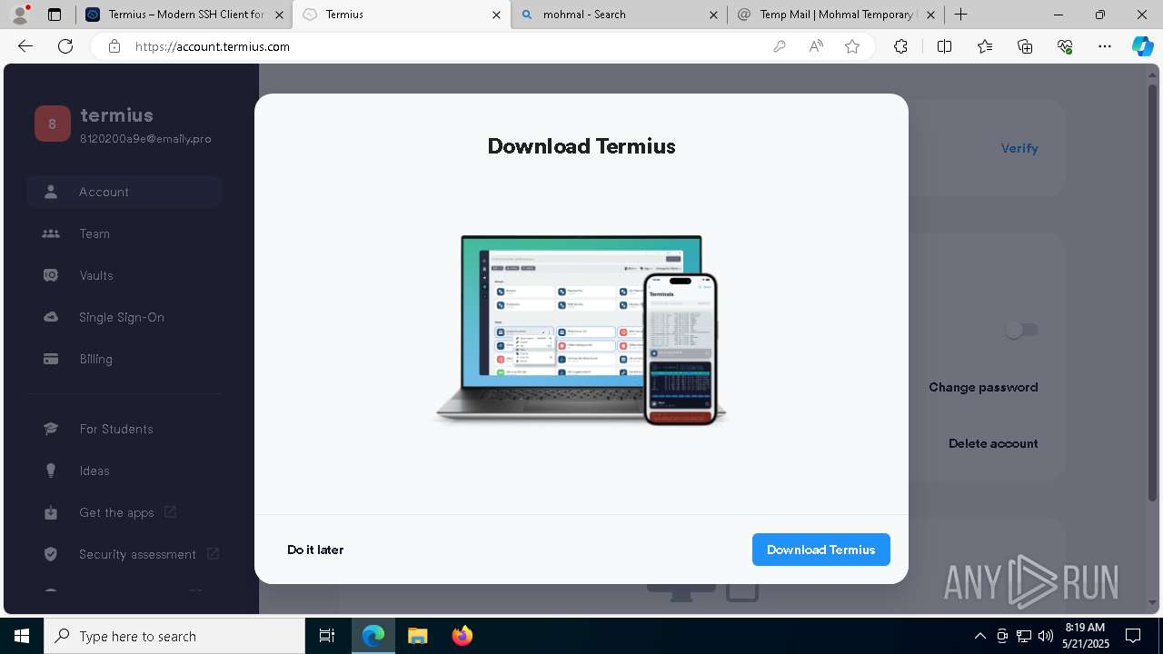1163x654 pixels.
Task: Open the Copilot sidebar
Action: [1143, 46]
